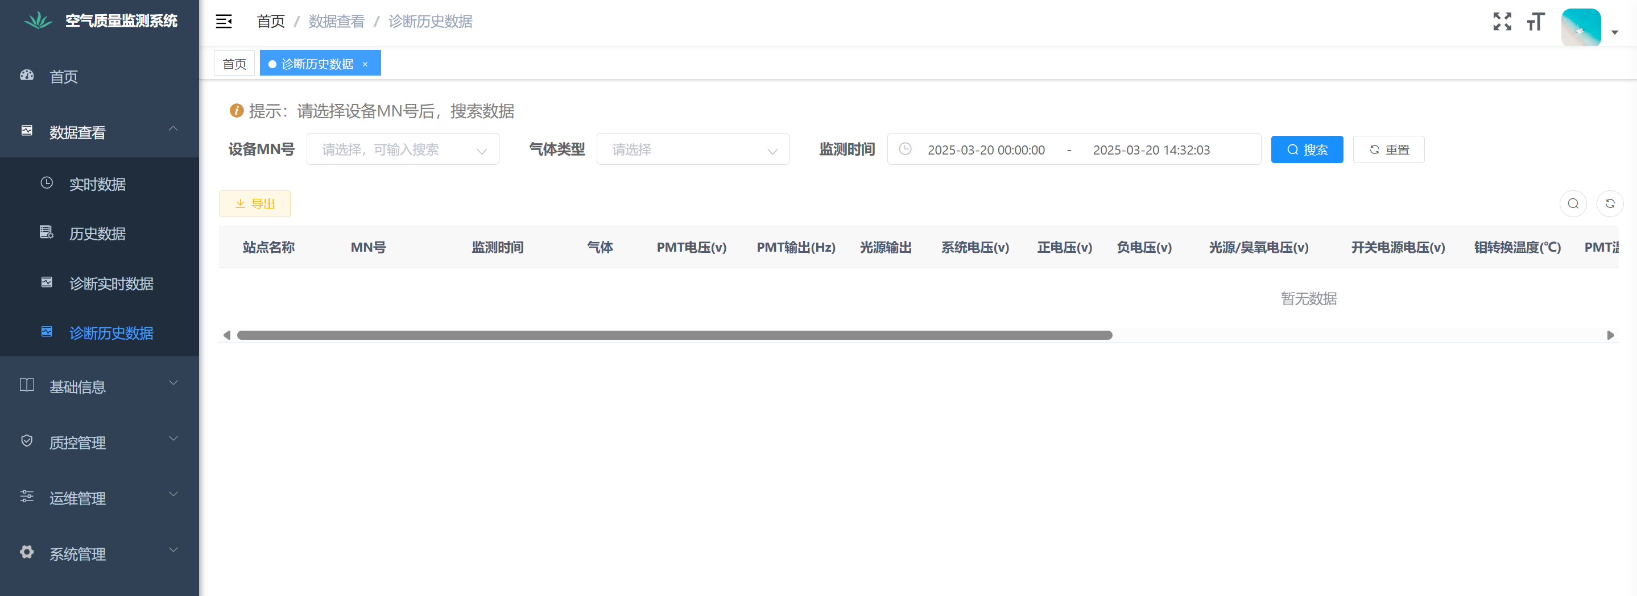
Task: Close the 诊断历史数据 tab
Action: (x=365, y=64)
